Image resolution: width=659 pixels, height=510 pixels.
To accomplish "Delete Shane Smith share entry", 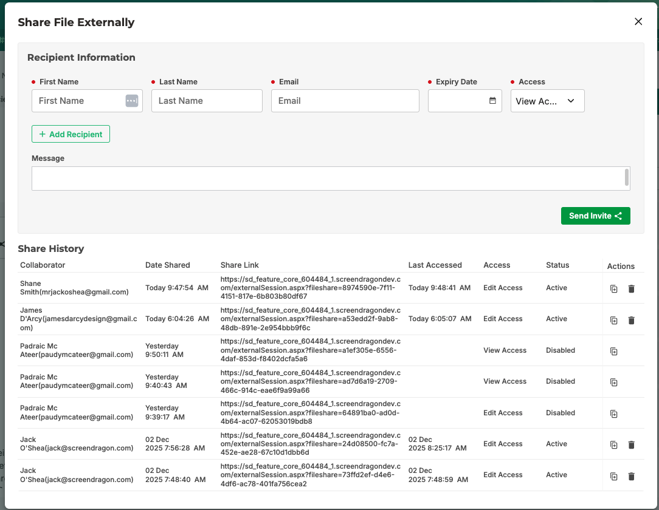I will pyautogui.click(x=631, y=289).
